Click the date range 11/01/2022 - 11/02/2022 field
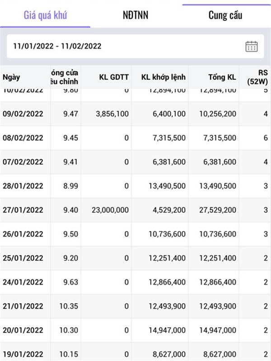 [x=135, y=46]
